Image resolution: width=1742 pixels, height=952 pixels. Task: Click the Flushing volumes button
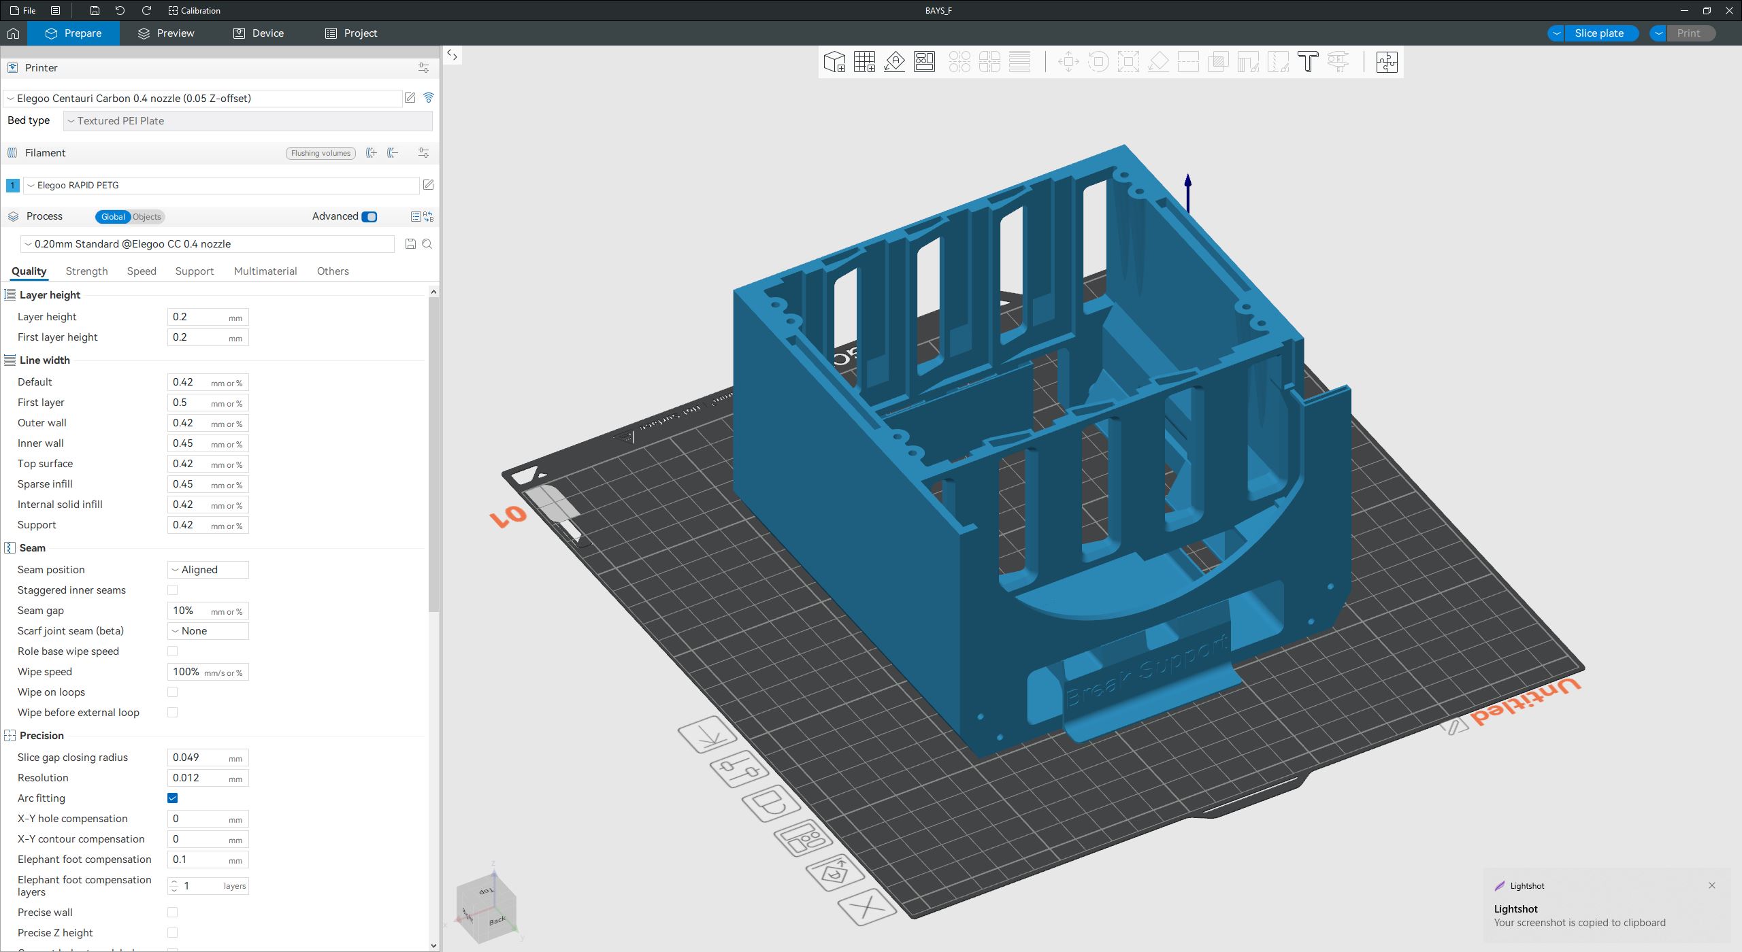[x=321, y=153]
